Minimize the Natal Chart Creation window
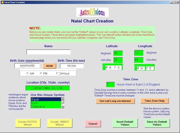The image size is (180, 133). coord(171,2)
